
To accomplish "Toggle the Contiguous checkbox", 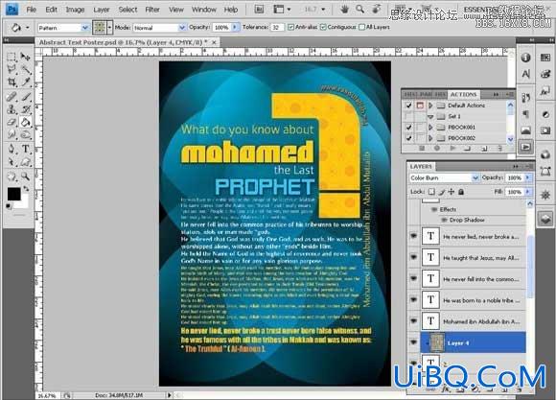I will (323, 27).
